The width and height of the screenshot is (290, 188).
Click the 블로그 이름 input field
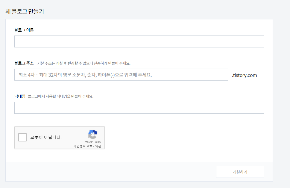[x=139, y=41]
